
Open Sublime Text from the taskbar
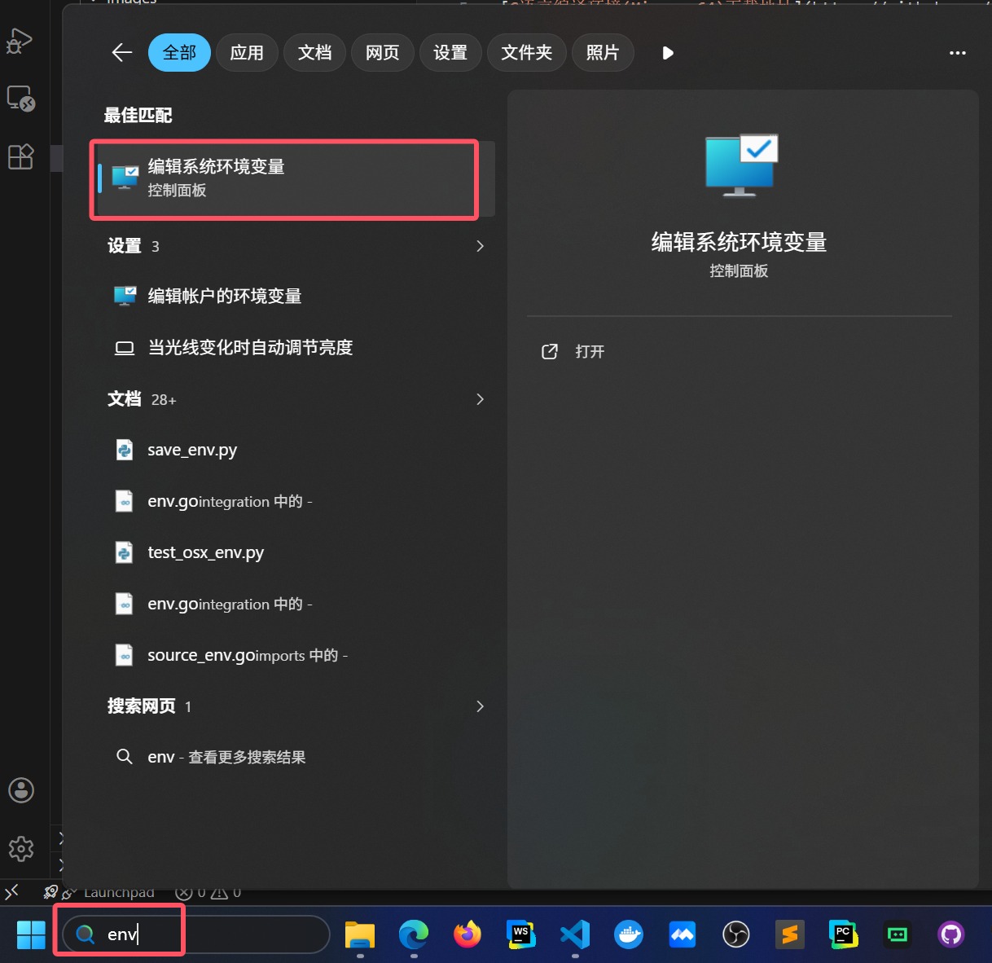pyautogui.click(x=789, y=934)
